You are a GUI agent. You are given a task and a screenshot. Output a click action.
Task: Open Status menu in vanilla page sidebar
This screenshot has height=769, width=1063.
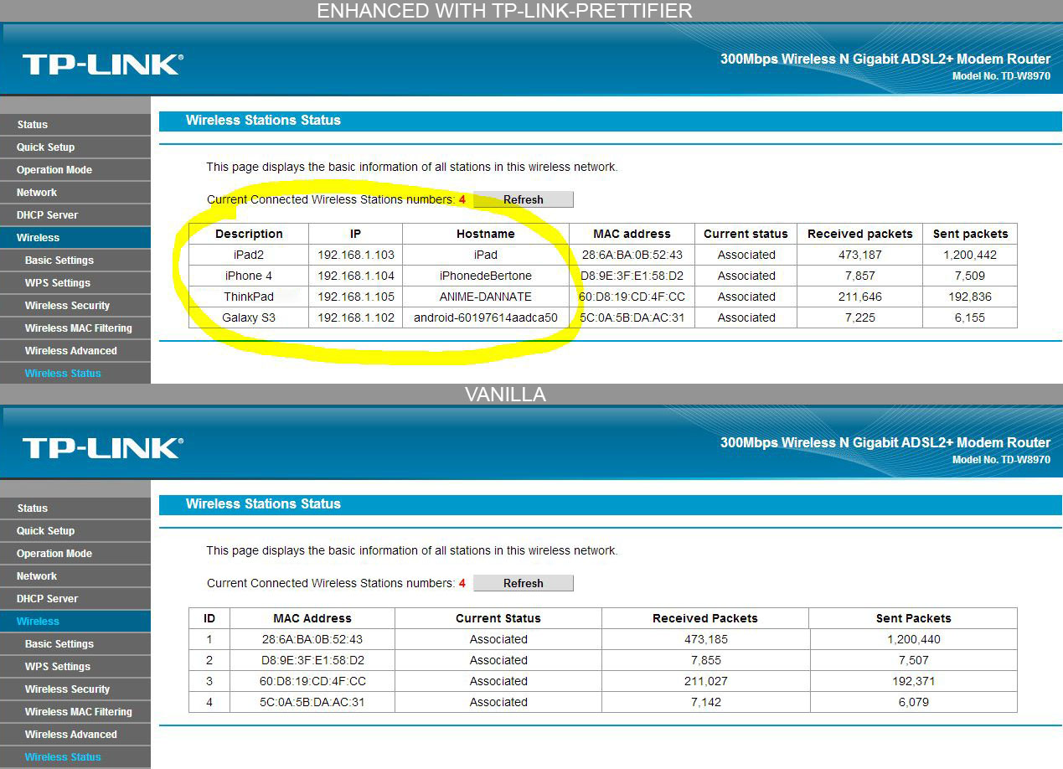point(75,508)
